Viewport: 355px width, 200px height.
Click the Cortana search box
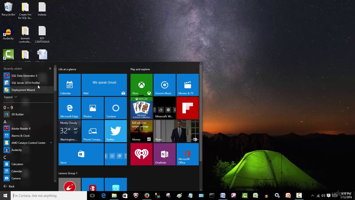[x=49, y=196]
